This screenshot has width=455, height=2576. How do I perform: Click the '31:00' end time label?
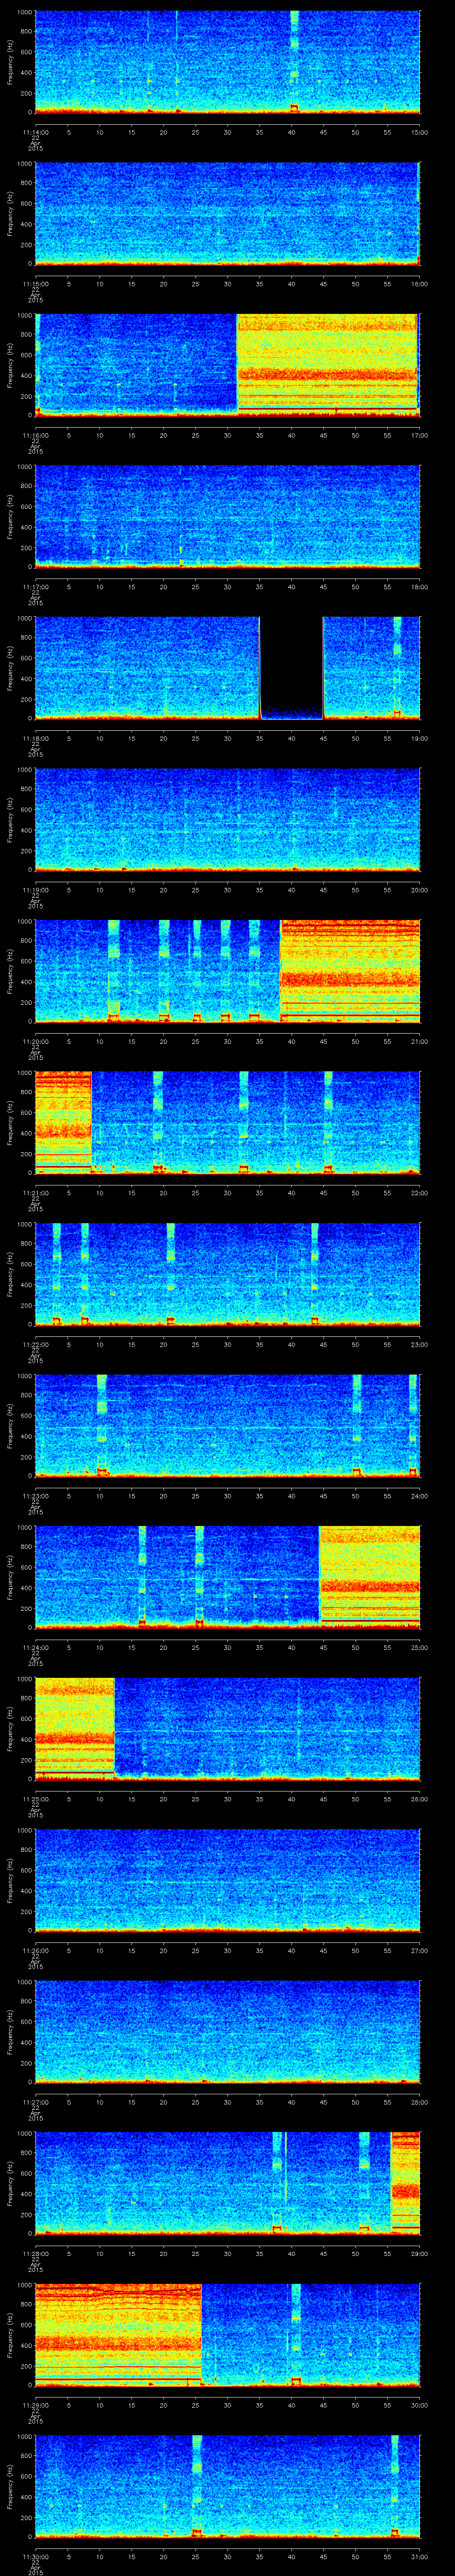click(x=420, y=2557)
